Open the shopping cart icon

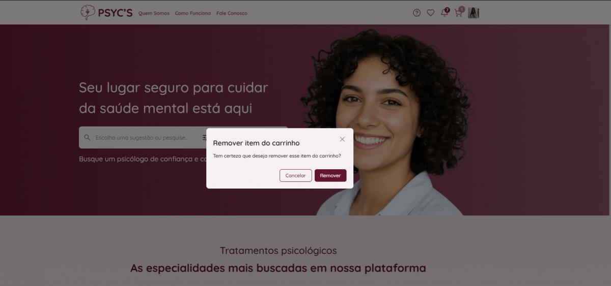[x=458, y=13]
